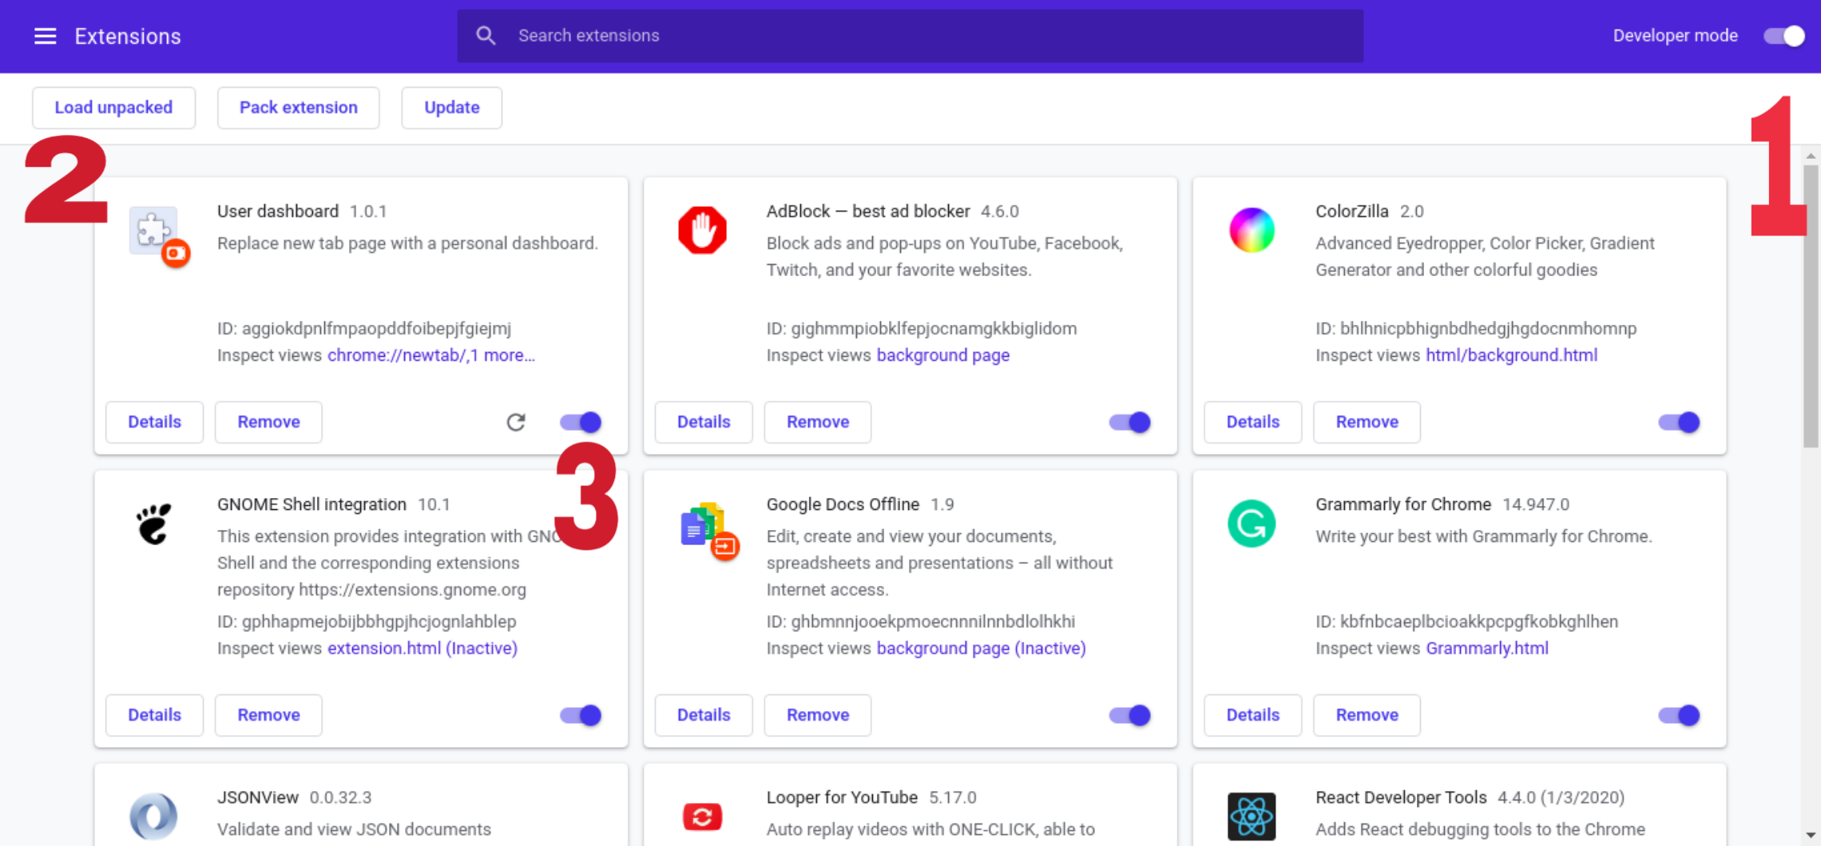Click scrollbar down arrow

pyautogui.click(x=1811, y=835)
